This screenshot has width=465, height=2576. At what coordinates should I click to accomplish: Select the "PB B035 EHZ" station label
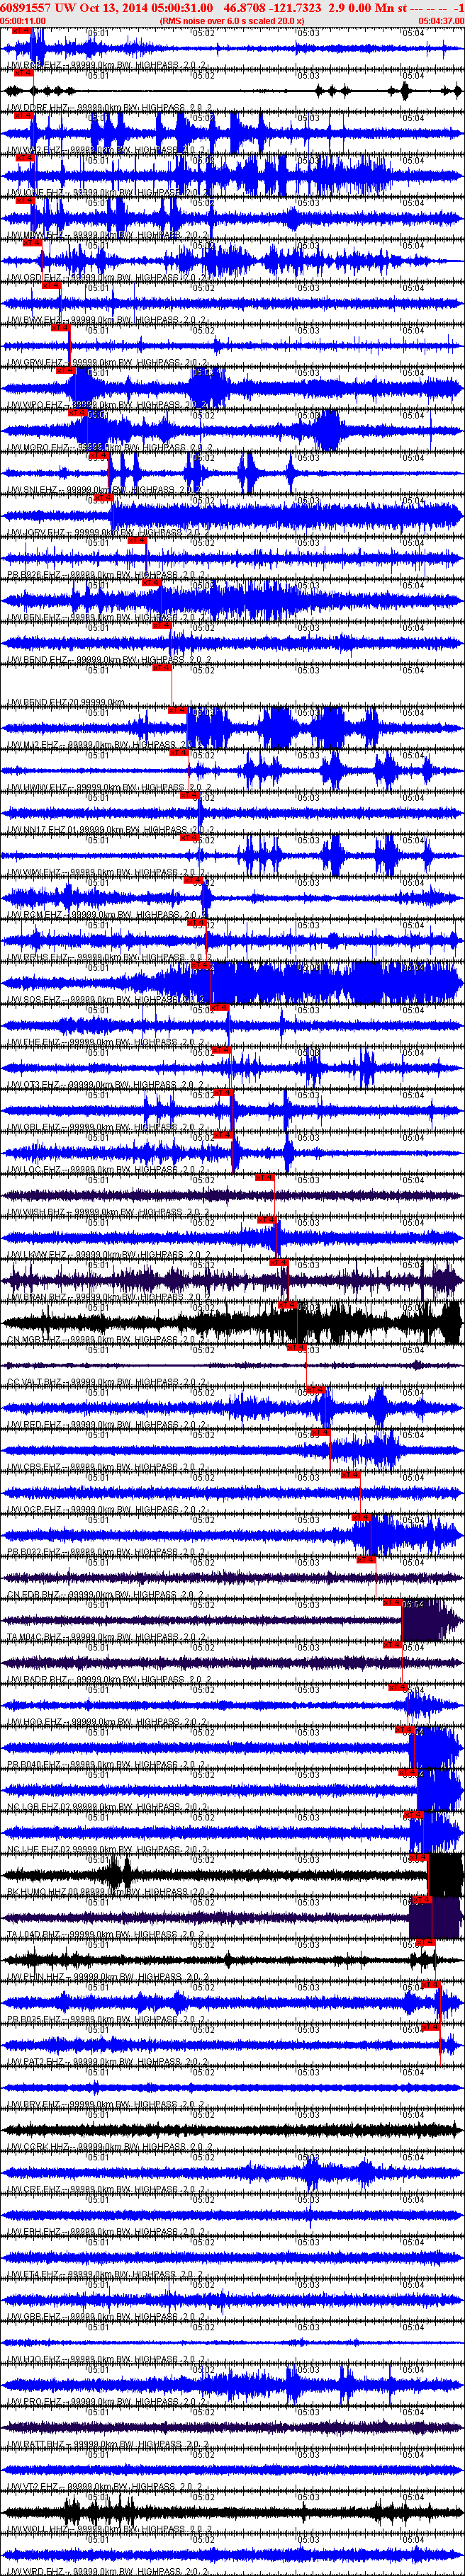(34, 2020)
